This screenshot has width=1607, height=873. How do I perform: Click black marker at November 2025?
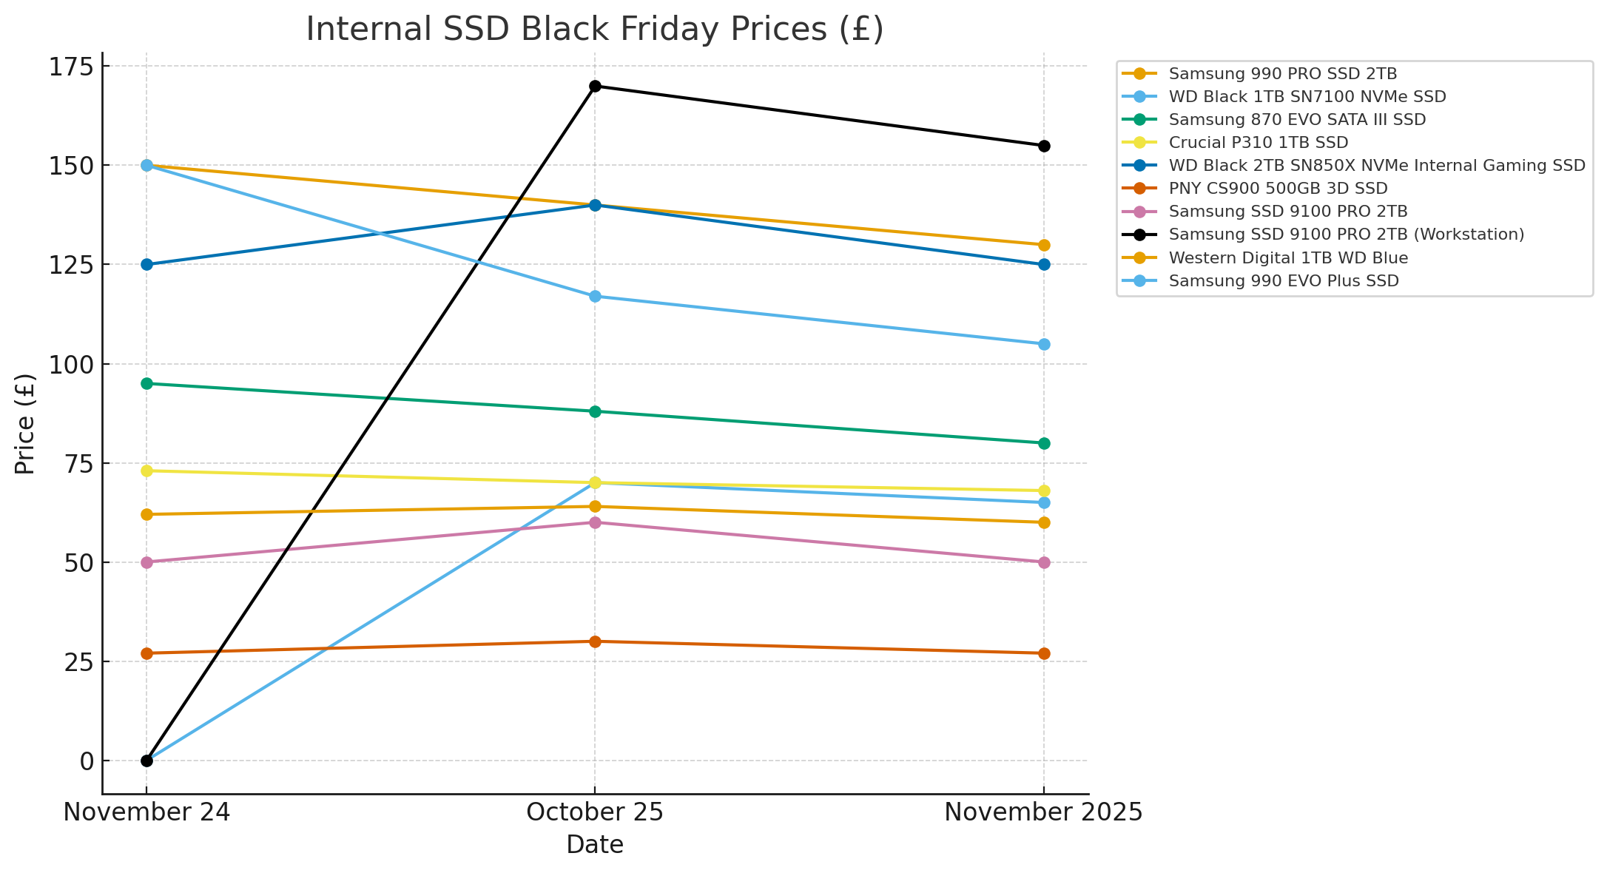coord(1044,146)
